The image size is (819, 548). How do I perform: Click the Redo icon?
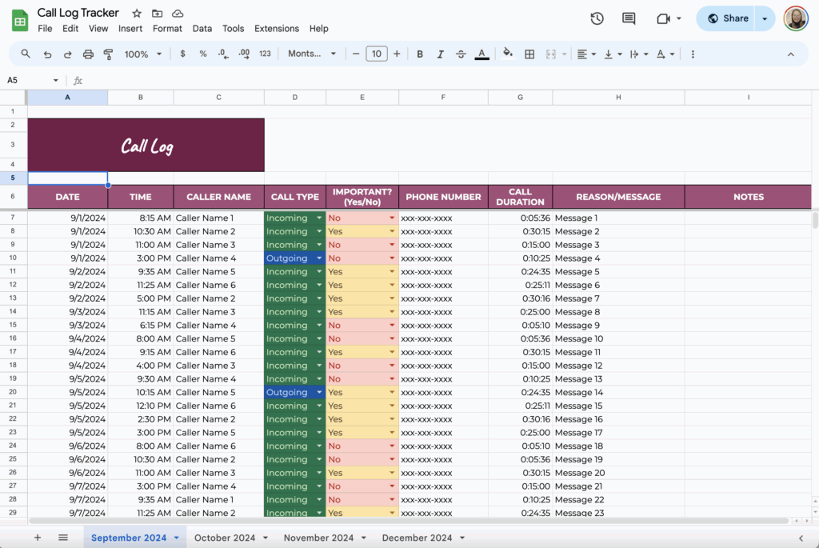click(x=67, y=54)
